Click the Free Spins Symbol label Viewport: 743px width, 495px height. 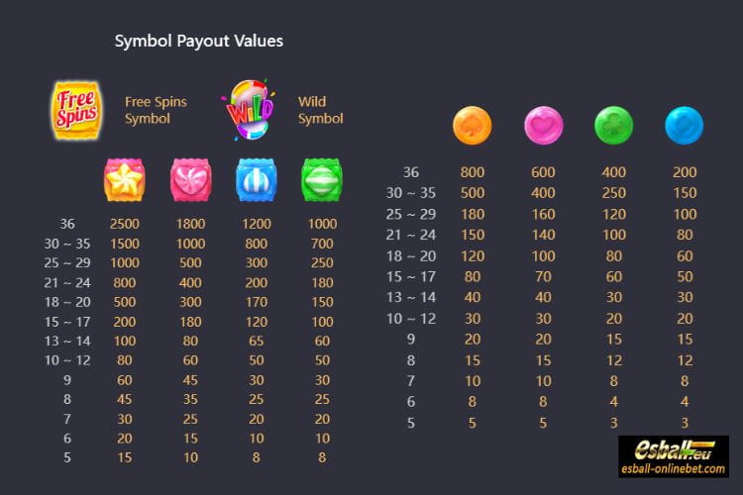[156, 110]
